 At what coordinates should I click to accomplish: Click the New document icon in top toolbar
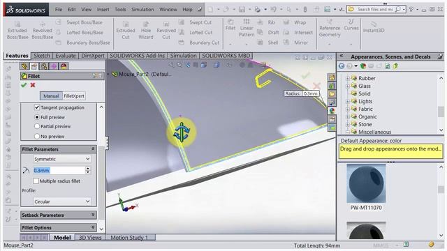click(210, 9)
